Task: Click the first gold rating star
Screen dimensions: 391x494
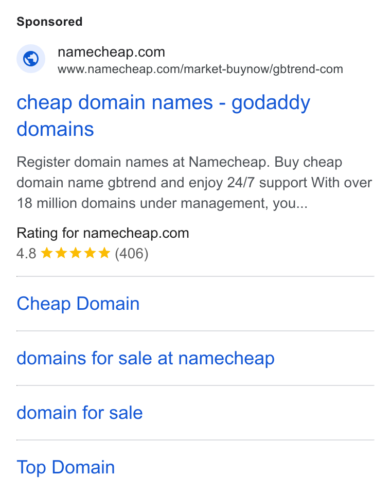Action: [47, 253]
